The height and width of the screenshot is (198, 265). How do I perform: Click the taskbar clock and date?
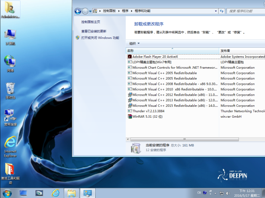pos(247,193)
